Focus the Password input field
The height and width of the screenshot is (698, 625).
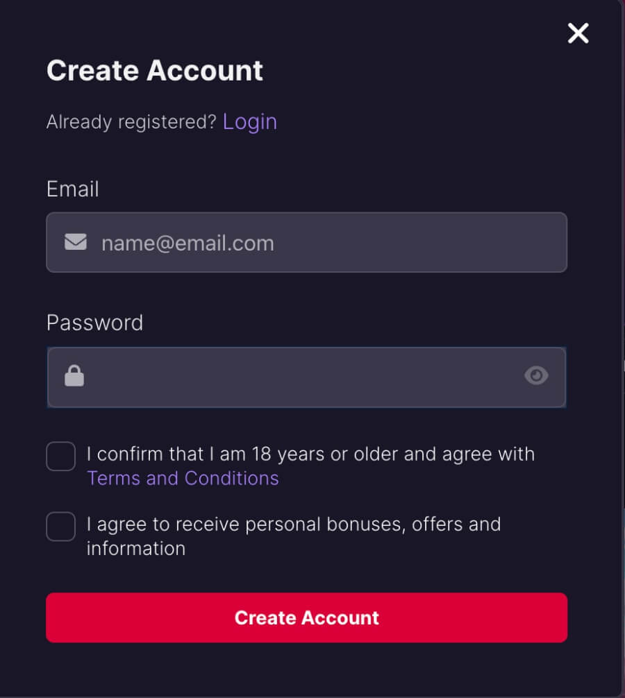tap(306, 377)
